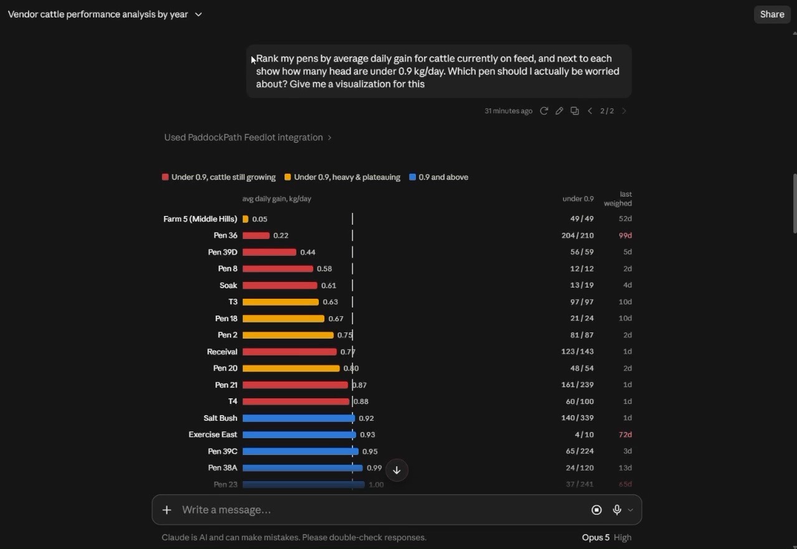797x549 pixels.
Task: Click the '204 / 210' under-0.9 count
Action: (x=578, y=236)
